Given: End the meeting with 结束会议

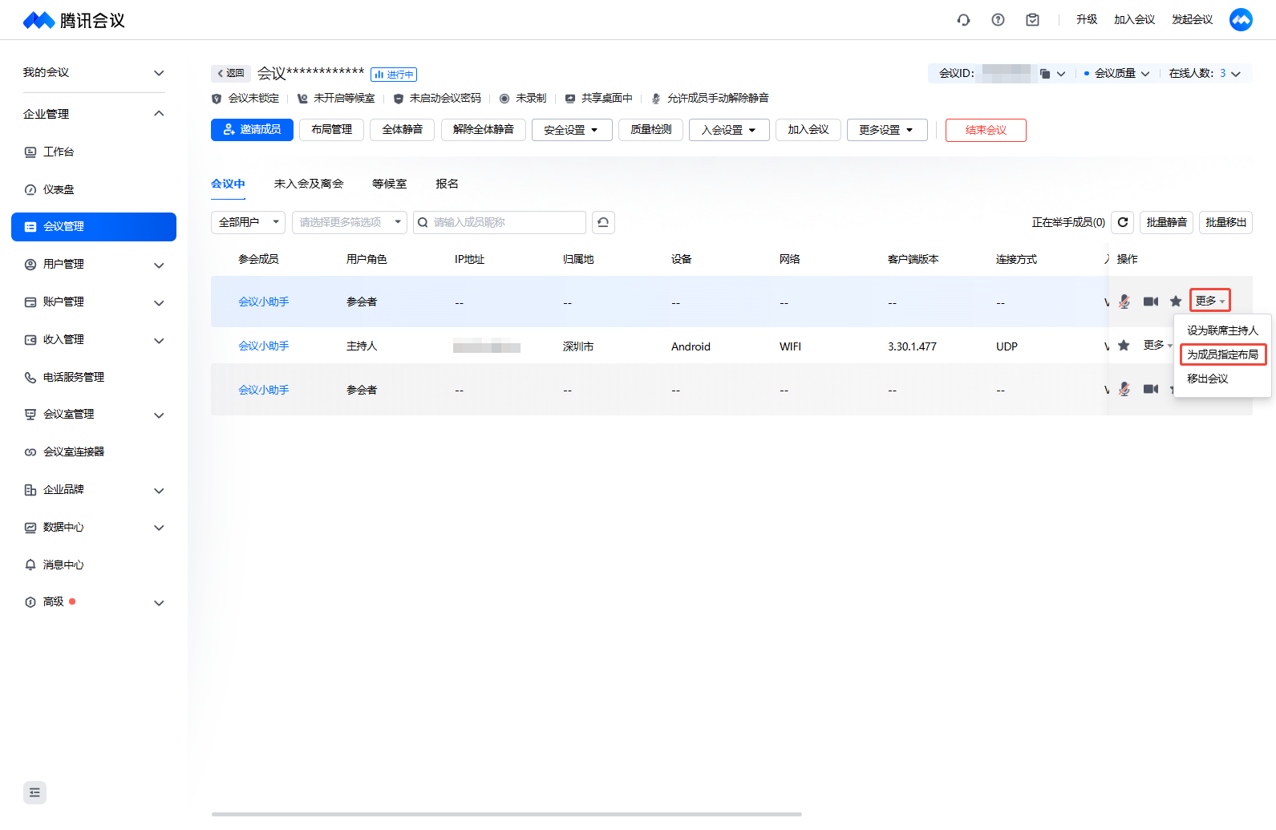Looking at the screenshot, I should (986, 130).
